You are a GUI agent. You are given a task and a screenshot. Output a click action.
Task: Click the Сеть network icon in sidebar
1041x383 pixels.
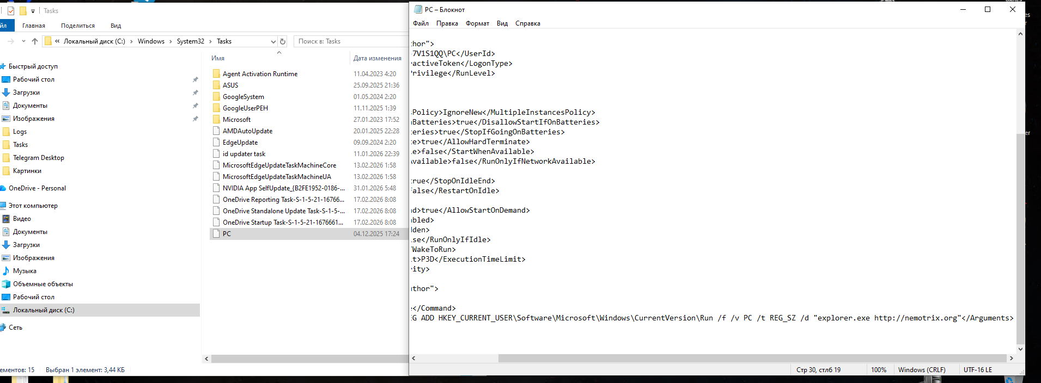[x=3, y=328]
